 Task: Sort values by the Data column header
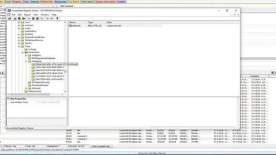click(134, 22)
